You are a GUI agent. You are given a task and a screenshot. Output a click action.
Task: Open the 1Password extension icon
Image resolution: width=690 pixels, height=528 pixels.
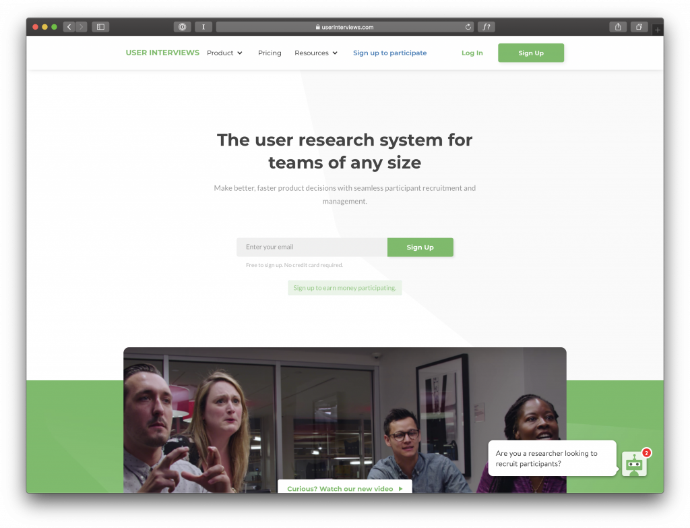(182, 27)
